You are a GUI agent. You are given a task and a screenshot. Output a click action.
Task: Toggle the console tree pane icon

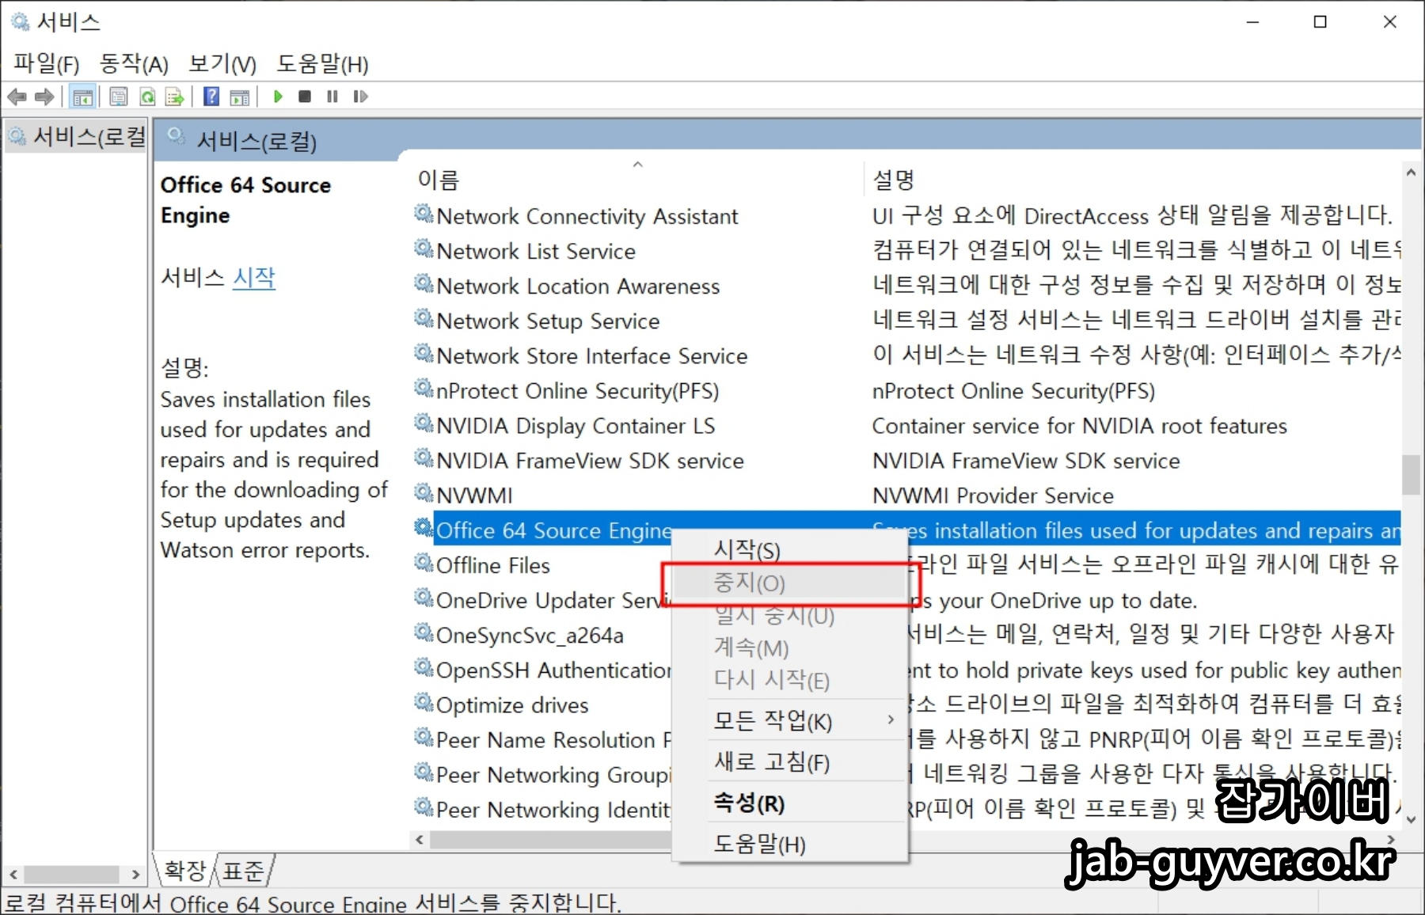(x=82, y=97)
